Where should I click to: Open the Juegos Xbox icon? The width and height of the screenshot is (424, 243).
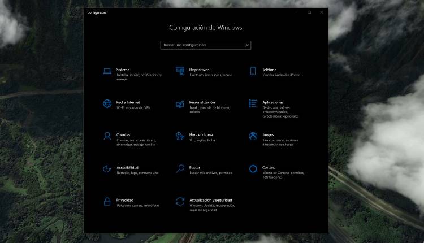(253, 136)
